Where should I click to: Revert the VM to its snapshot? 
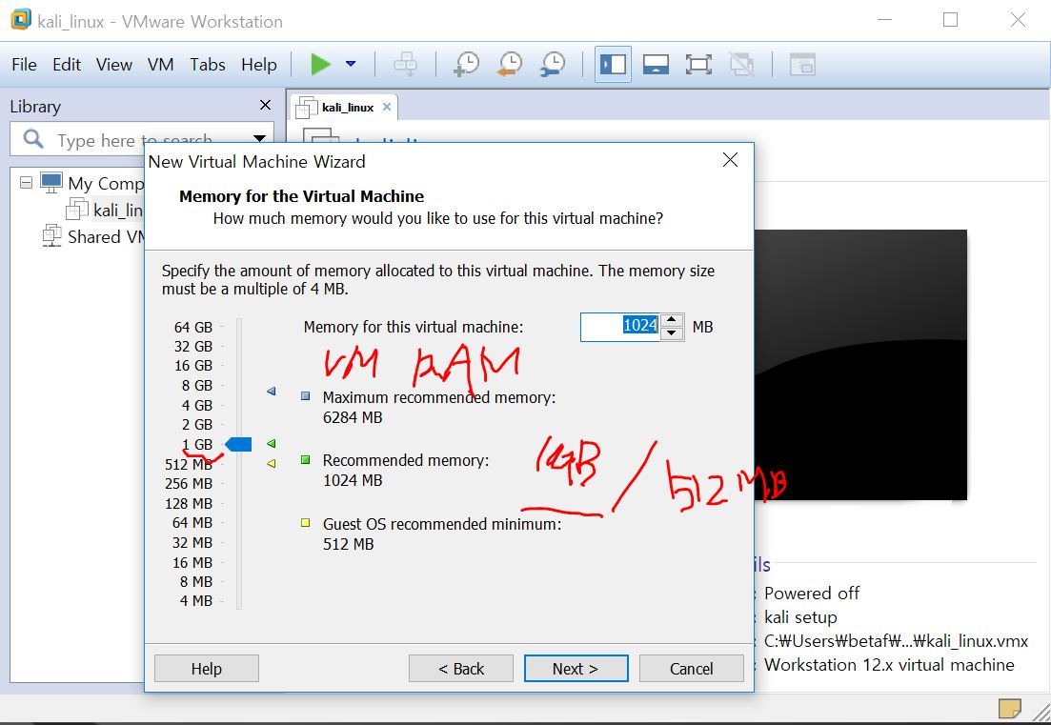[x=510, y=65]
